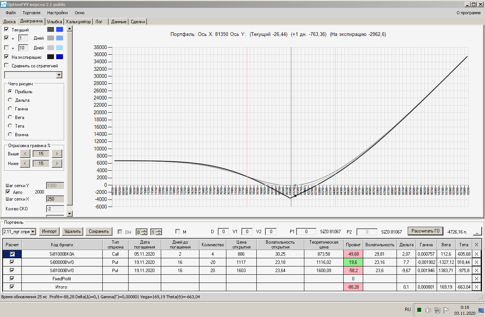Click the Сохранить button

point(99,231)
